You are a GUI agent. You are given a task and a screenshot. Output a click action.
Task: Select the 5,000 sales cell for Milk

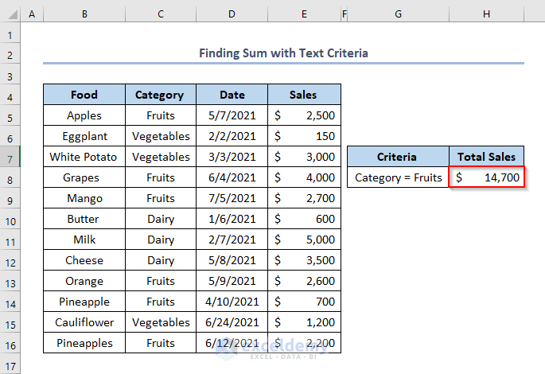tap(303, 240)
